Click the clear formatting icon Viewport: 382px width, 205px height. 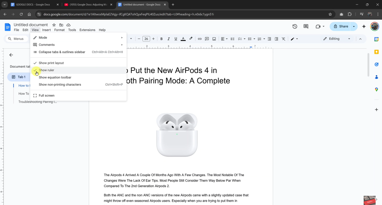(284, 39)
